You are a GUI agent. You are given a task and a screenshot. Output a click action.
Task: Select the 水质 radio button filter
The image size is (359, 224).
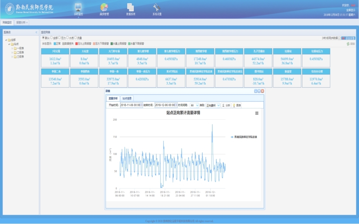[x=67, y=38]
